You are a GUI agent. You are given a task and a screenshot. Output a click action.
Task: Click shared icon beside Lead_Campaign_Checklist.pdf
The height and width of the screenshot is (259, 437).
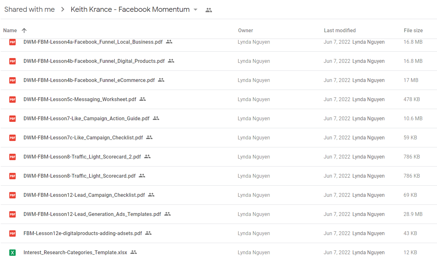point(151,195)
